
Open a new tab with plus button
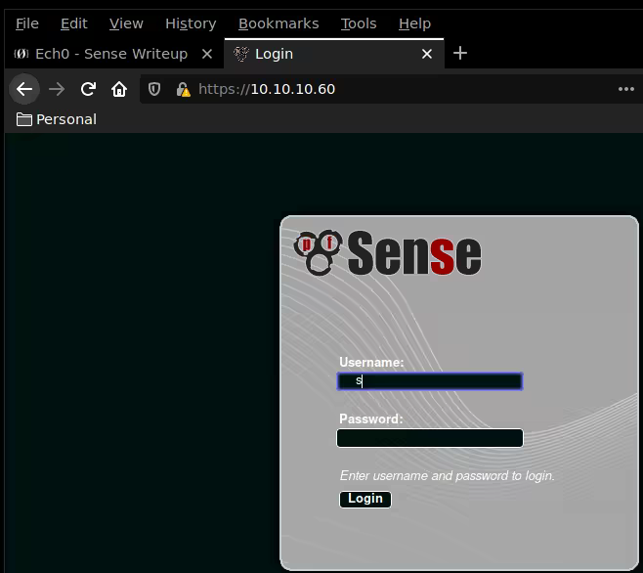click(x=460, y=53)
